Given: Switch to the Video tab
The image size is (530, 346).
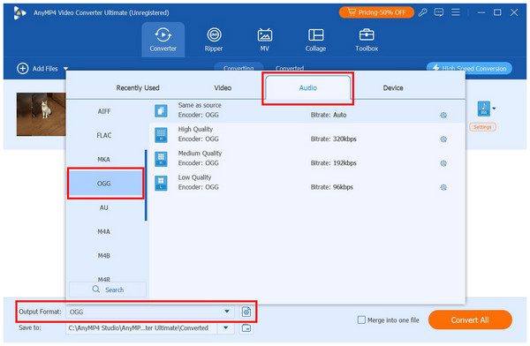Looking at the screenshot, I should click(x=223, y=88).
